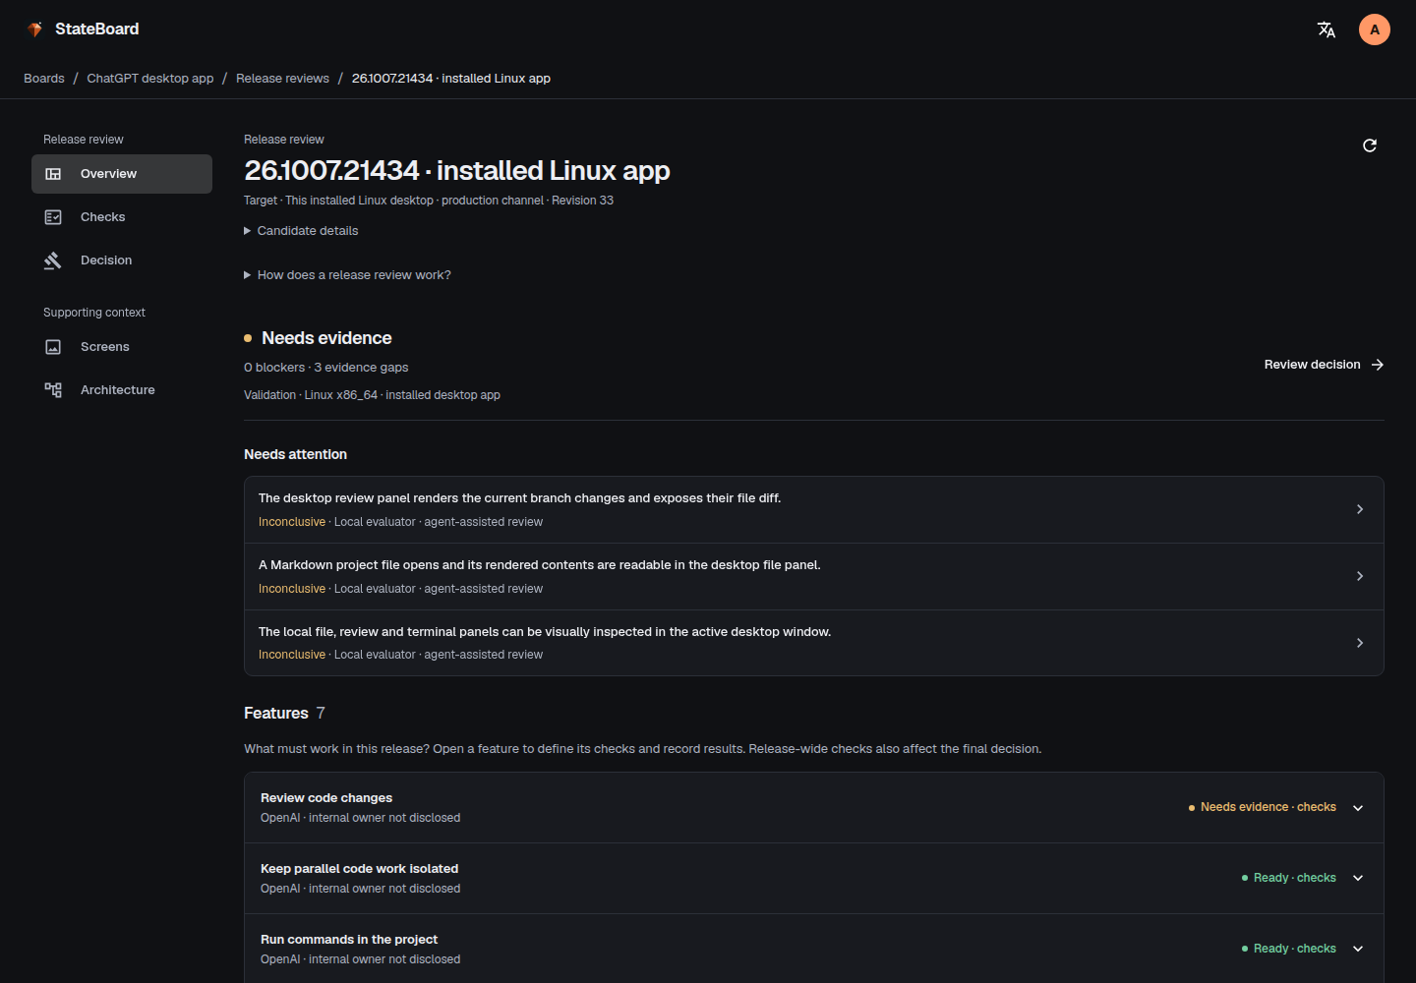Expand the Review code changes feature chevron
This screenshot has width=1416, height=983.
1358,808
